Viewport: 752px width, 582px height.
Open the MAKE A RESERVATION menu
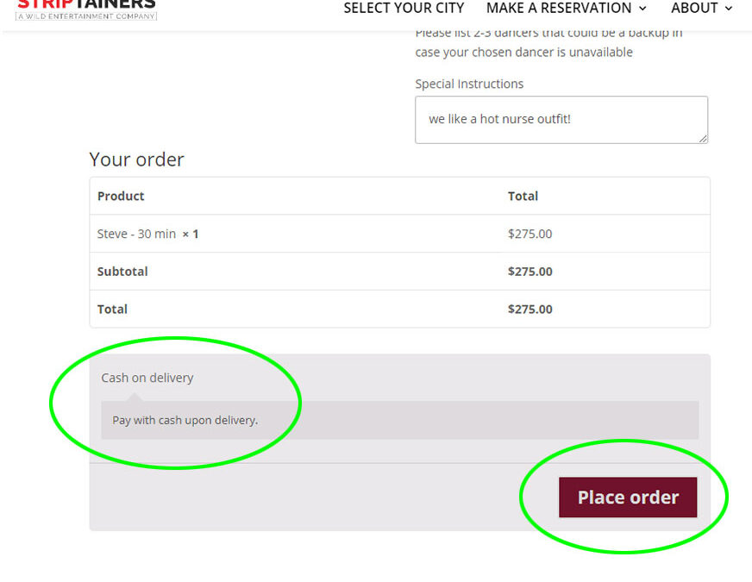pyautogui.click(x=559, y=8)
